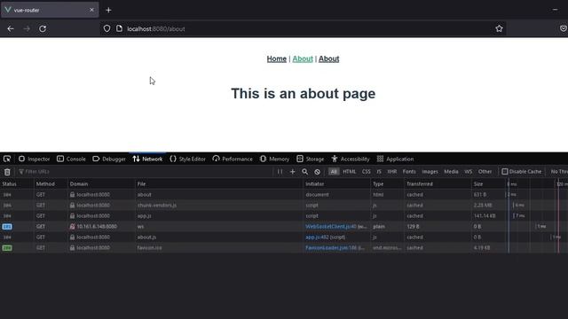Switch to the Debugger panel
Screen dimensions: 568x319
point(109,159)
